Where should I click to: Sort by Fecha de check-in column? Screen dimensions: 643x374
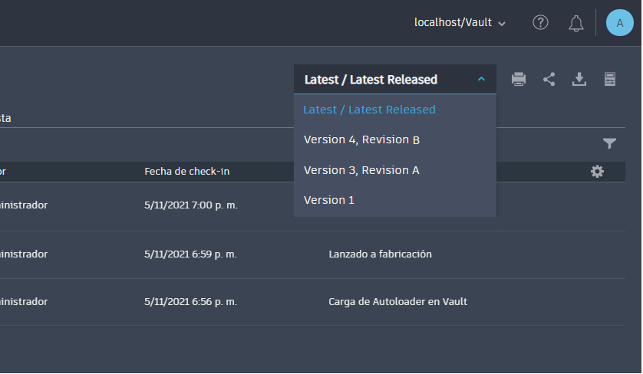coord(186,172)
